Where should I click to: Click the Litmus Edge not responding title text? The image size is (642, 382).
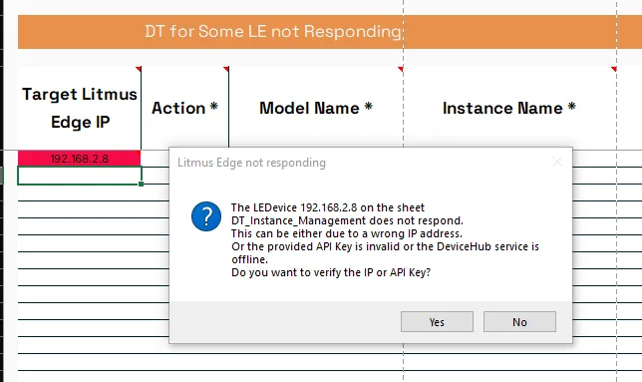tap(251, 163)
